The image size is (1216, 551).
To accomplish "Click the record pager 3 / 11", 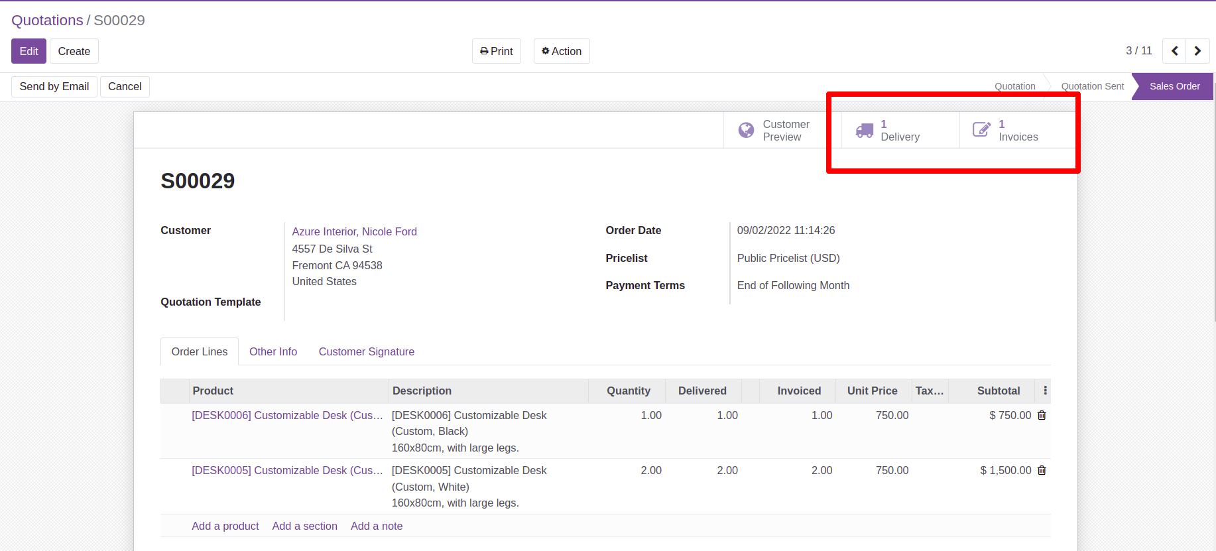I will tap(1138, 51).
